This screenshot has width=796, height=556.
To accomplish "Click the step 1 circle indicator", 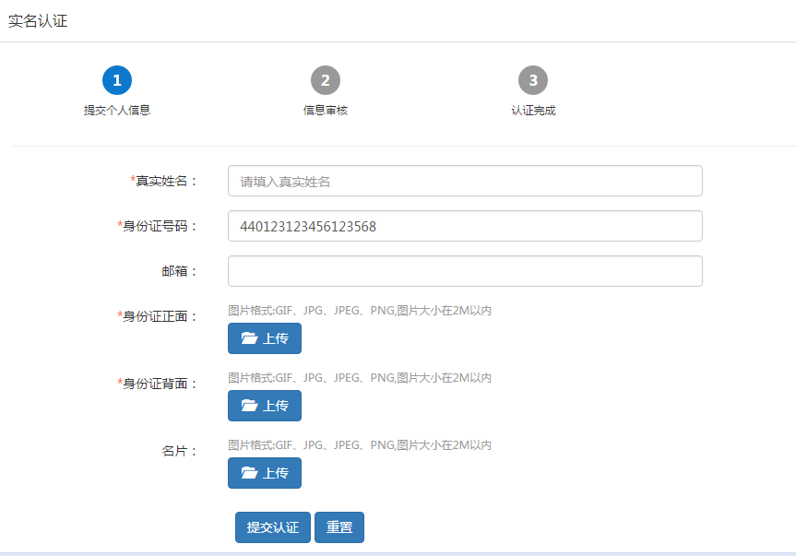I will tap(117, 80).
